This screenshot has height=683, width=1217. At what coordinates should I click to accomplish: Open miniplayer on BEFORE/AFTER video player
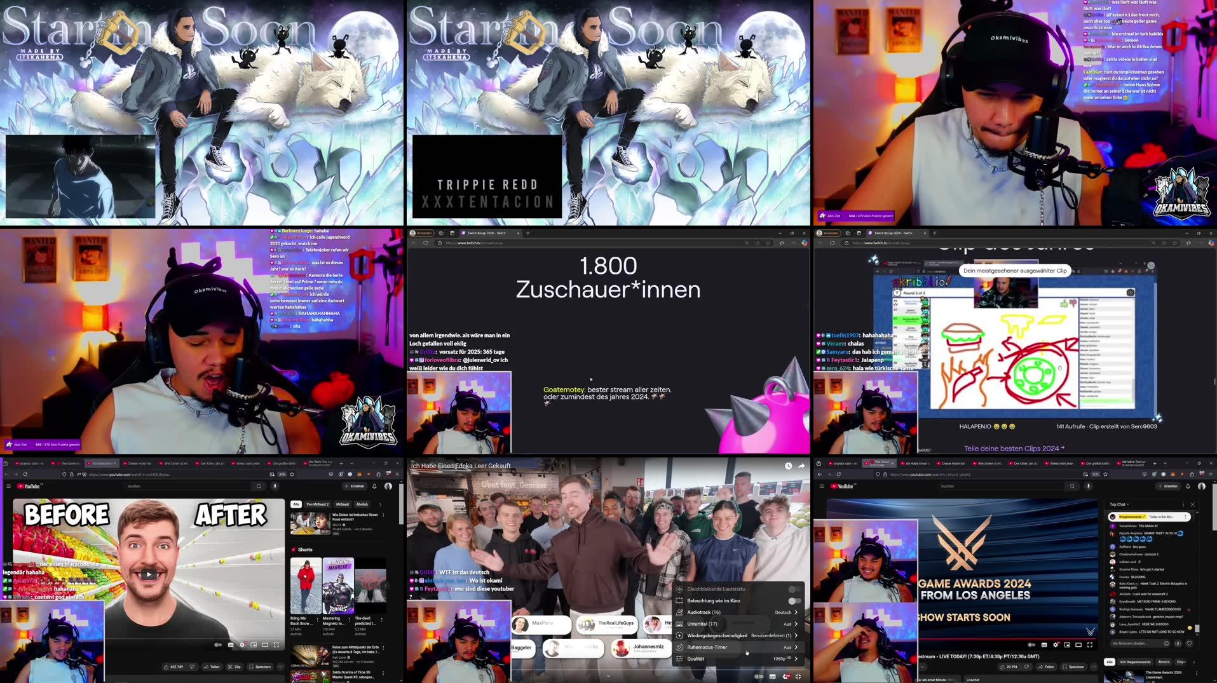click(254, 645)
